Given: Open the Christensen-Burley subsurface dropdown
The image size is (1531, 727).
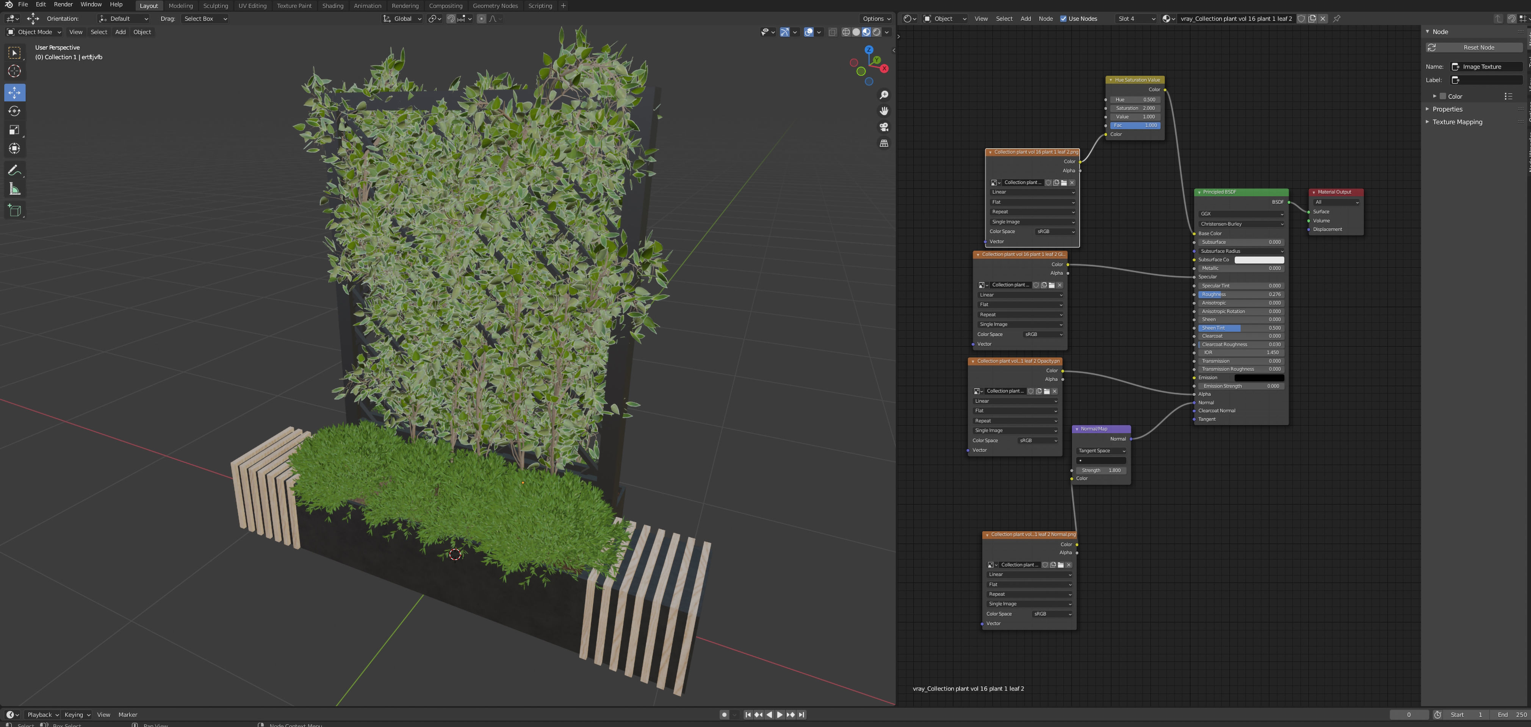Looking at the screenshot, I should pyautogui.click(x=1241, y=224).
